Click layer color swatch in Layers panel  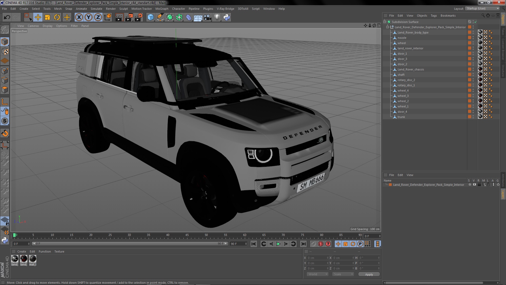390,185
